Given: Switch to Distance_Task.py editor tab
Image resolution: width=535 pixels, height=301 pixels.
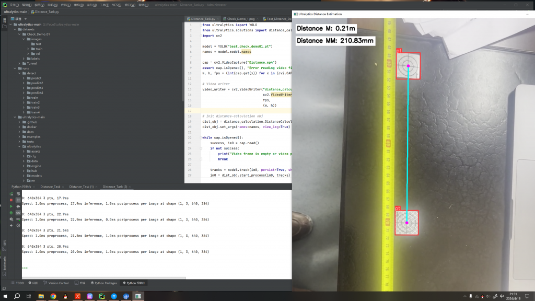Looking at the screenshot, I should tap(203, 19).
